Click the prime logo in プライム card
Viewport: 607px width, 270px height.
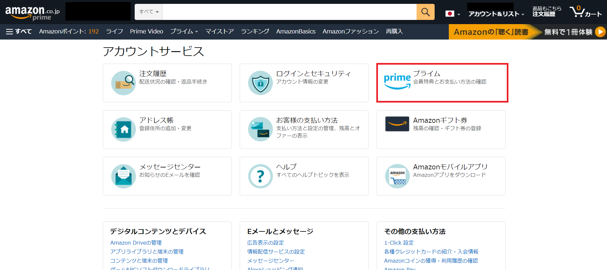point(397,81)
